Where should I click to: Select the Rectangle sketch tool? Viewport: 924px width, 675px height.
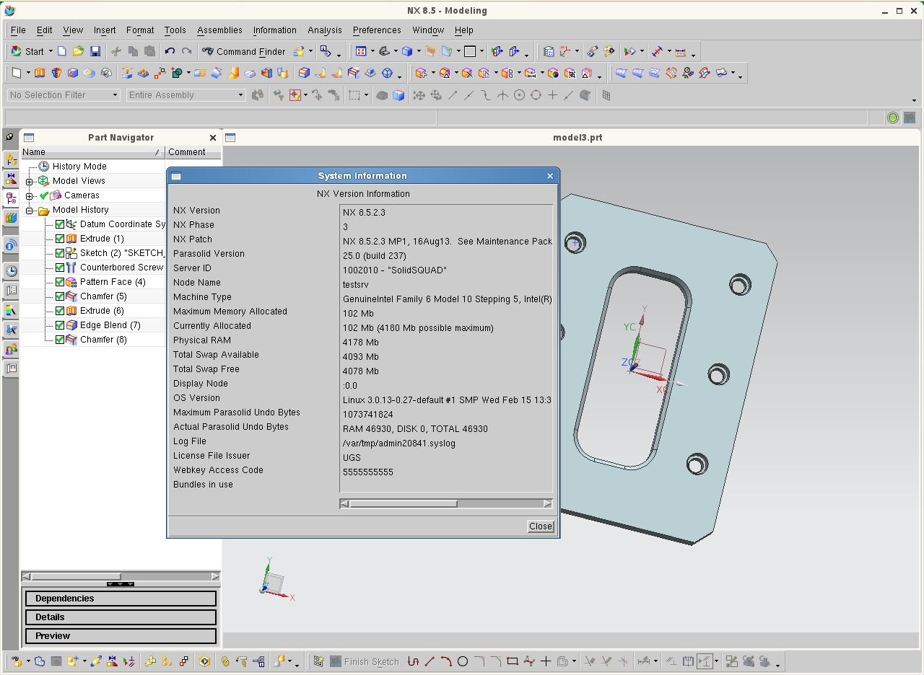click(x=513, y=661)
